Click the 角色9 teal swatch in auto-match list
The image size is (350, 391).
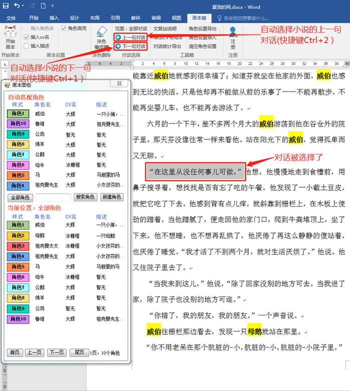tap(18, 134)
